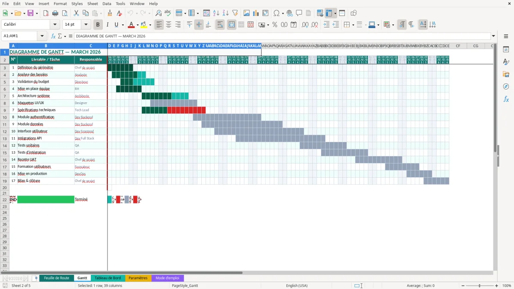514x289 pixels.
Task: Open the Background Color dropdown arrow
Action: [x=150, y=25]
